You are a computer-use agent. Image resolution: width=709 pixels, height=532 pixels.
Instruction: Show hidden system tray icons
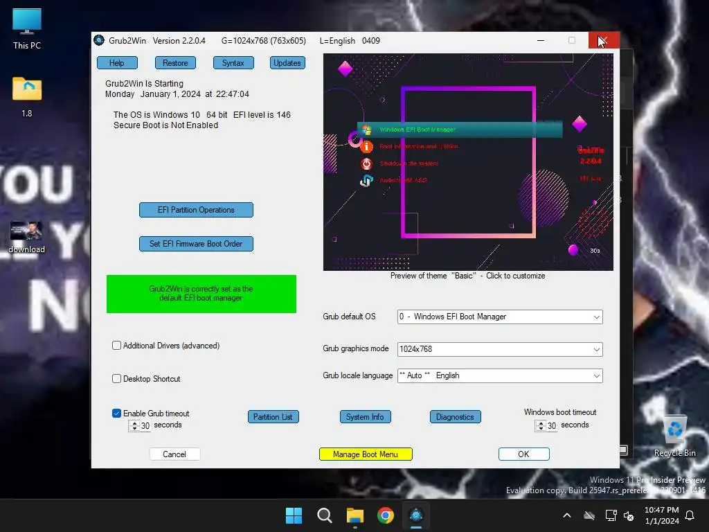[x=566, y=515]
